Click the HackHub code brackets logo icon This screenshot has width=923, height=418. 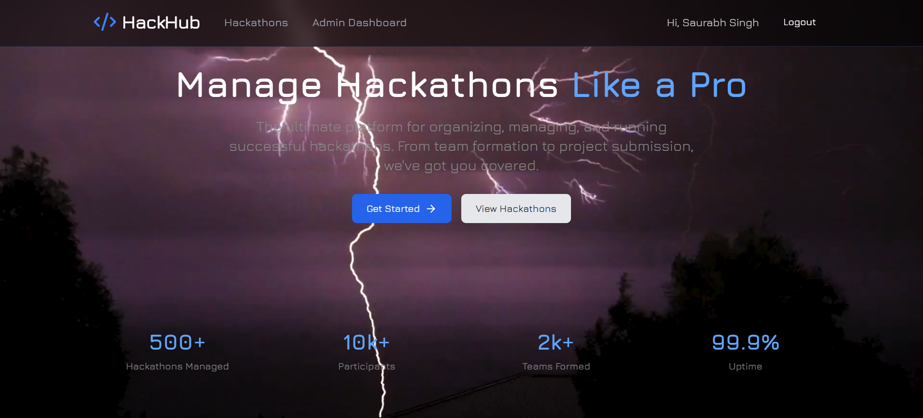pos(104,22)
